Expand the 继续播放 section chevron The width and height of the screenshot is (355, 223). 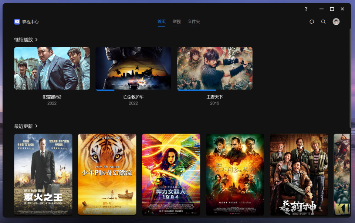37,40
